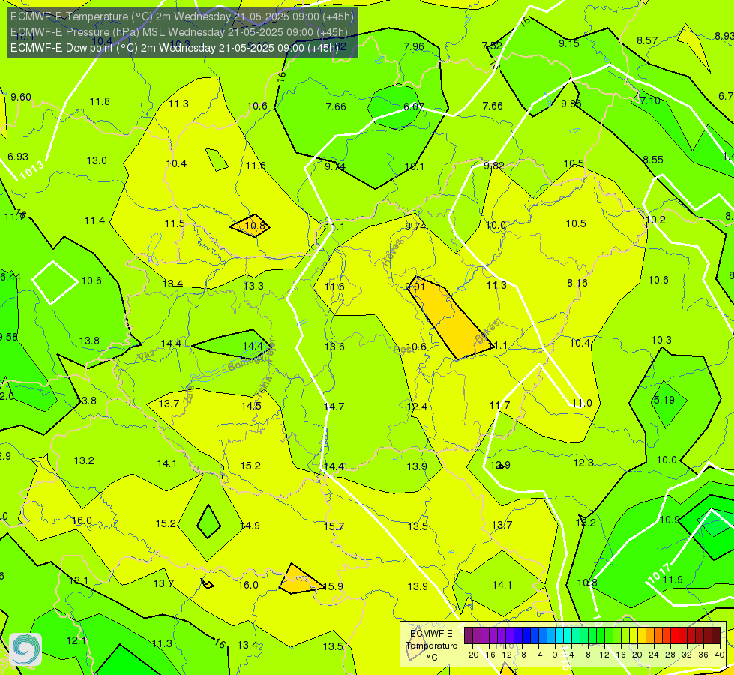
Task: Click the swirl logo icon at the map corner
Action: (25, 649)
